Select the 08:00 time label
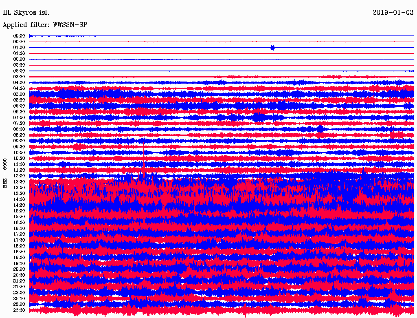417x318 pixels. pyautogui.click(x=19, y=129)
